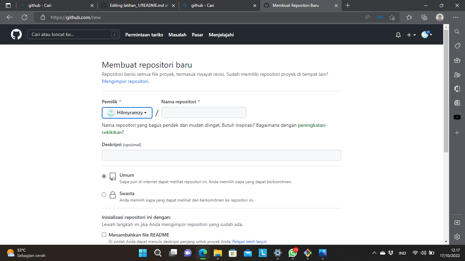
Task: Open the GitHub profile avatar menu
Action: pos(425,34)
